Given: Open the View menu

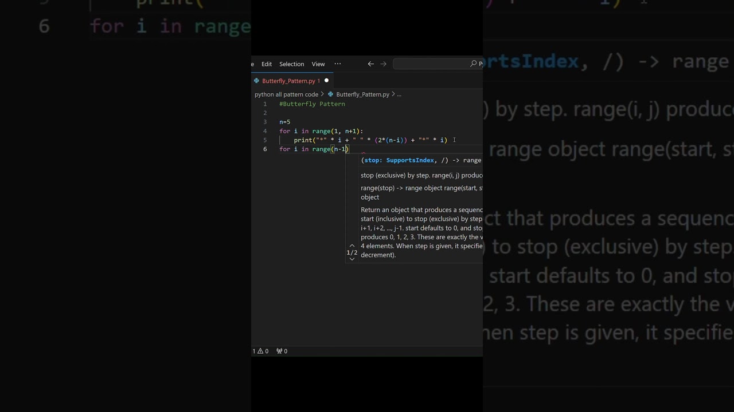Looking at the screenshot, I should (318, 64).
